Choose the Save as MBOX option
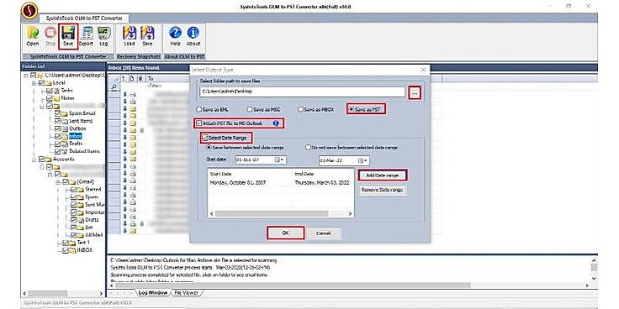Viewport: 619px width, 309px height. click(300, 109)
